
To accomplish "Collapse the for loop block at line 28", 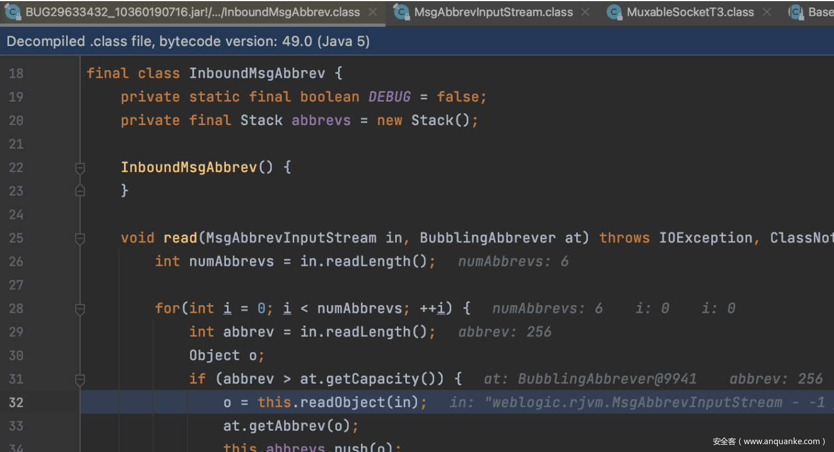I will pos(80,309).
